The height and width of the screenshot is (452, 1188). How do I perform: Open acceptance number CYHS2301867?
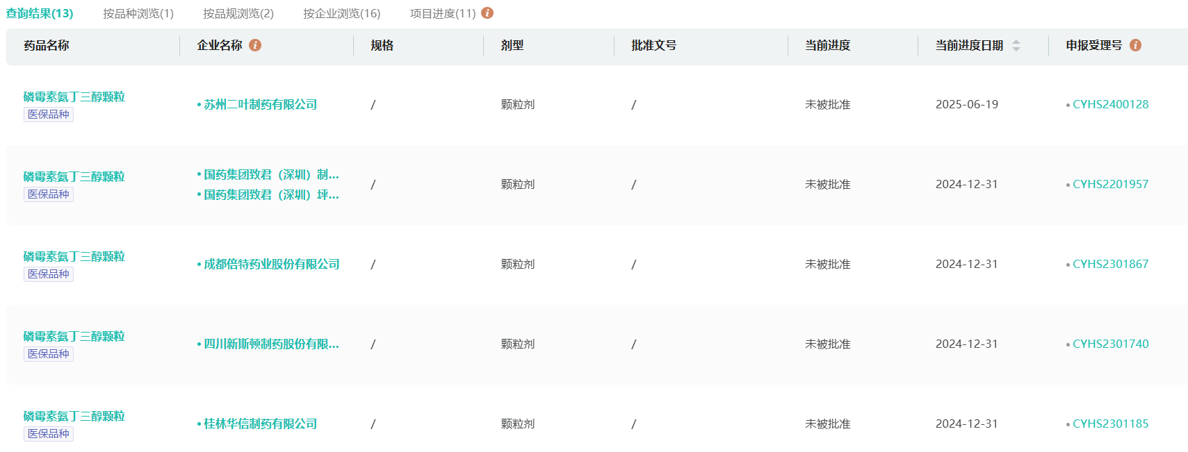point(1110,264)
